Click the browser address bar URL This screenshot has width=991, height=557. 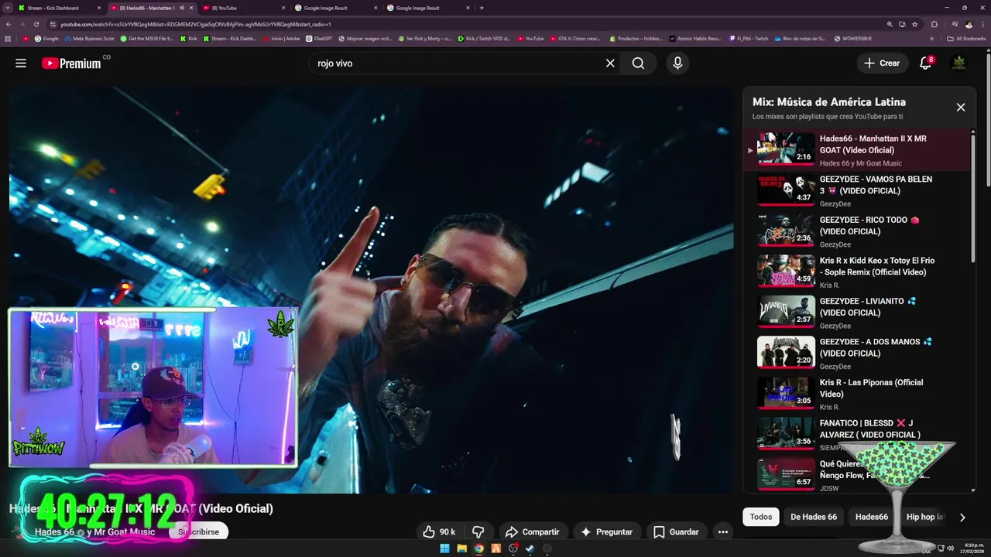point(196,24)
